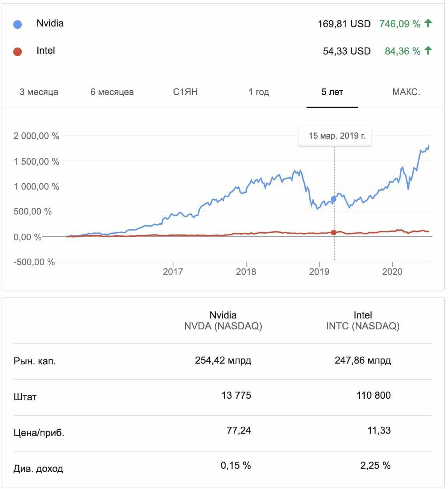Click the 500,00 % y-axis label
This screenshot has height=489, width=448.
point(32,211)
